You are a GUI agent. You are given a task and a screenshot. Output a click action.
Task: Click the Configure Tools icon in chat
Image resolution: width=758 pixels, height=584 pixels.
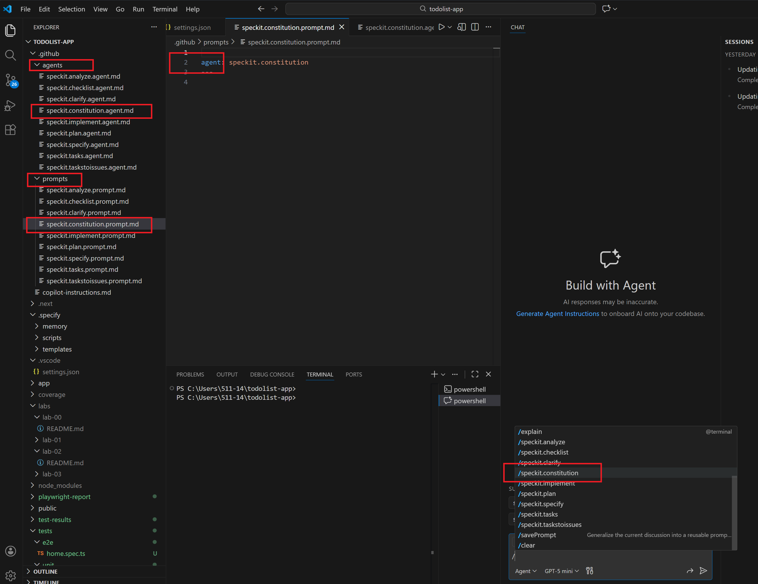[x=589, y=571]
